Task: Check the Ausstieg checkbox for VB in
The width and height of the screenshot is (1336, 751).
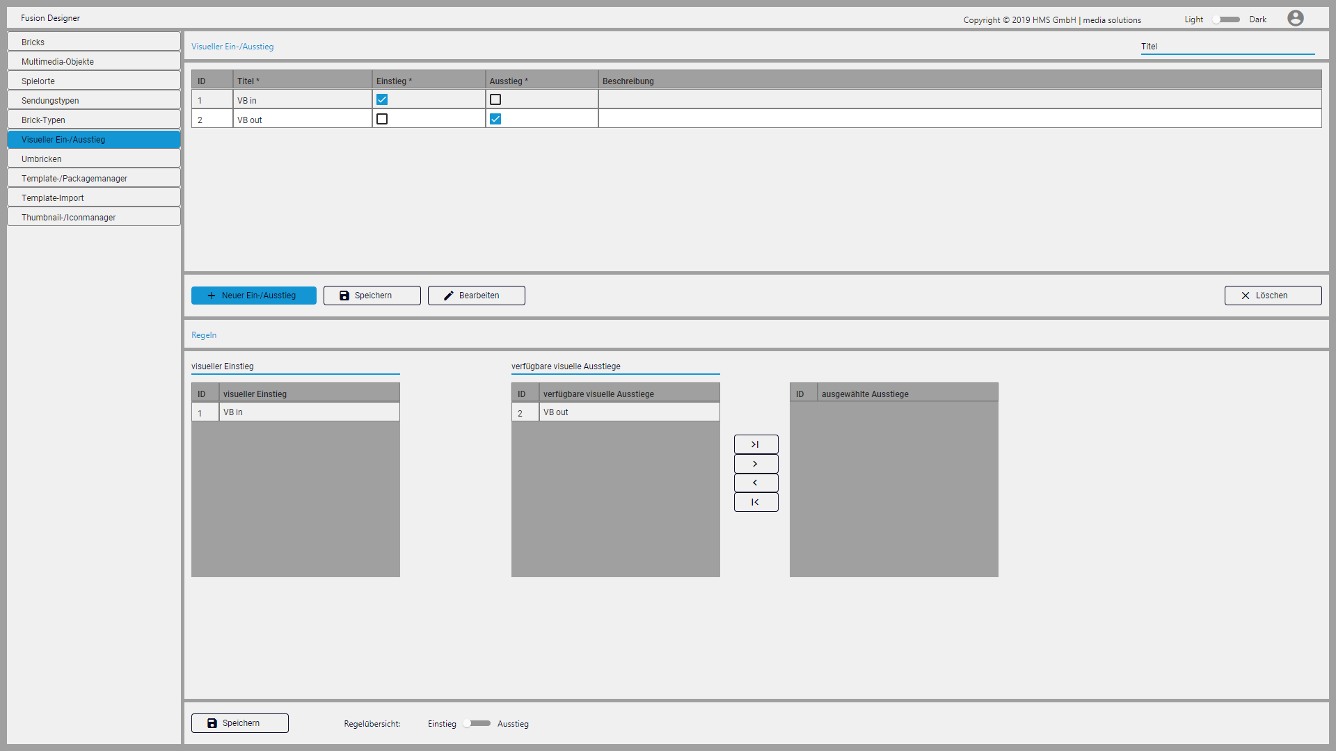Action: point(495,100)
